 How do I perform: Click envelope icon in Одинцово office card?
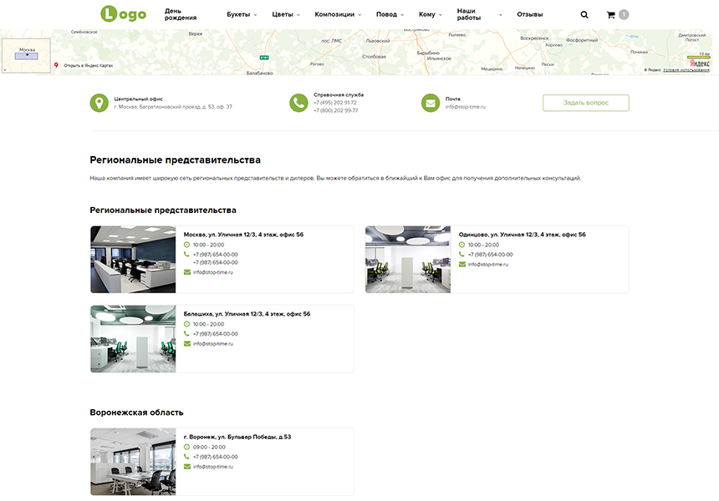tap(462, 264)
